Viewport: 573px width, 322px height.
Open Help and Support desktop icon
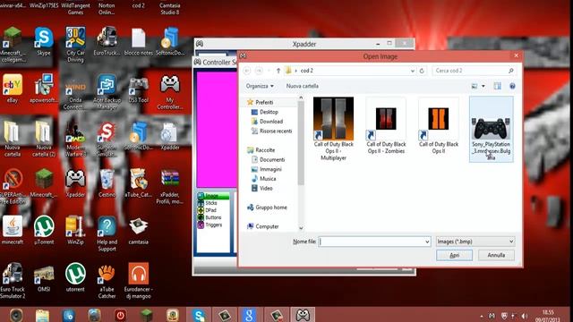pos(107,233)
